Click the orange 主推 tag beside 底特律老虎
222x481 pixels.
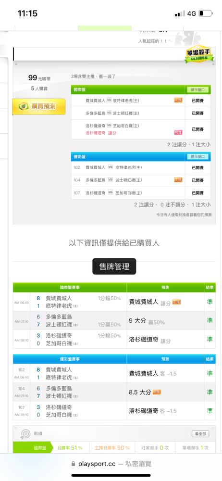(x=178, y=100)
